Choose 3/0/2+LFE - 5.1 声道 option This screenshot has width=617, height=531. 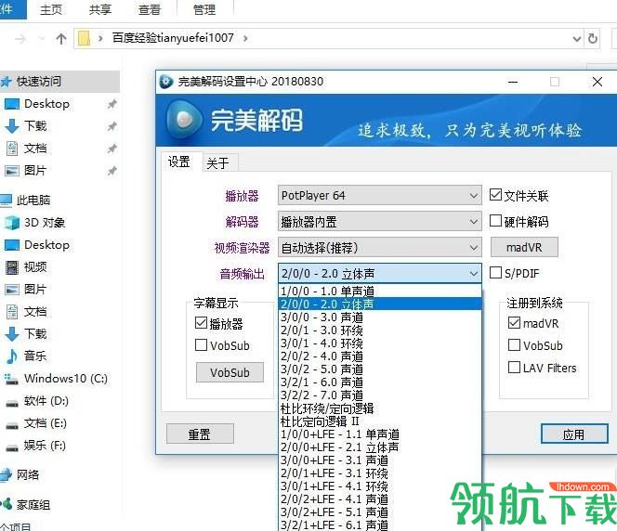point(380,512)
